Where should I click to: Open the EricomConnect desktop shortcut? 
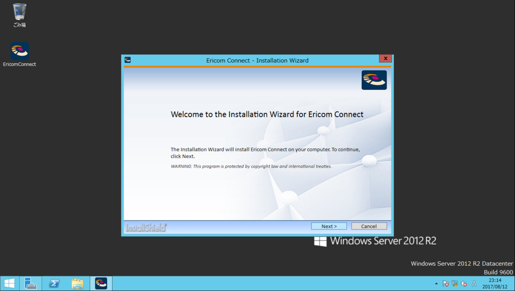pyautogui.click(x=20, y=54)
